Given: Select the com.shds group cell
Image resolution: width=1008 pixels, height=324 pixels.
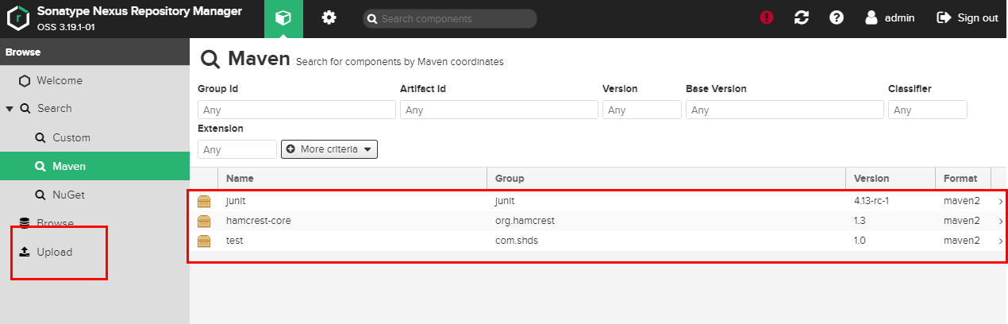Looking at the screenshot, I should tap(517, 241).
